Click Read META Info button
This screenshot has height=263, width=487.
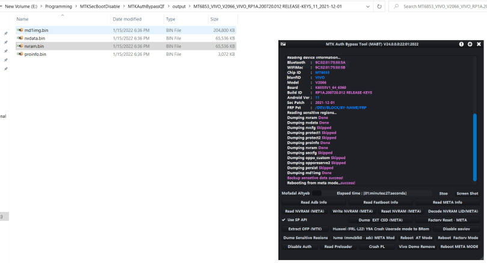point(447,202)
